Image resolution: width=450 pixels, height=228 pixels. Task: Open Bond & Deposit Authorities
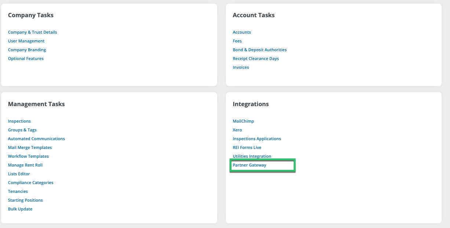pos(260,50)
